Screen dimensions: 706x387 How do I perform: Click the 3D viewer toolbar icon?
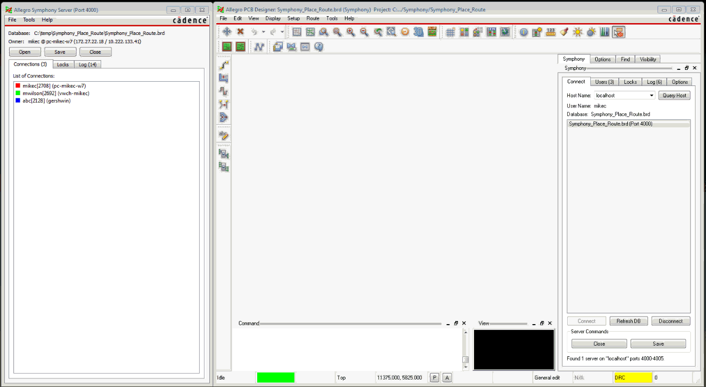[x=419, y=32]
